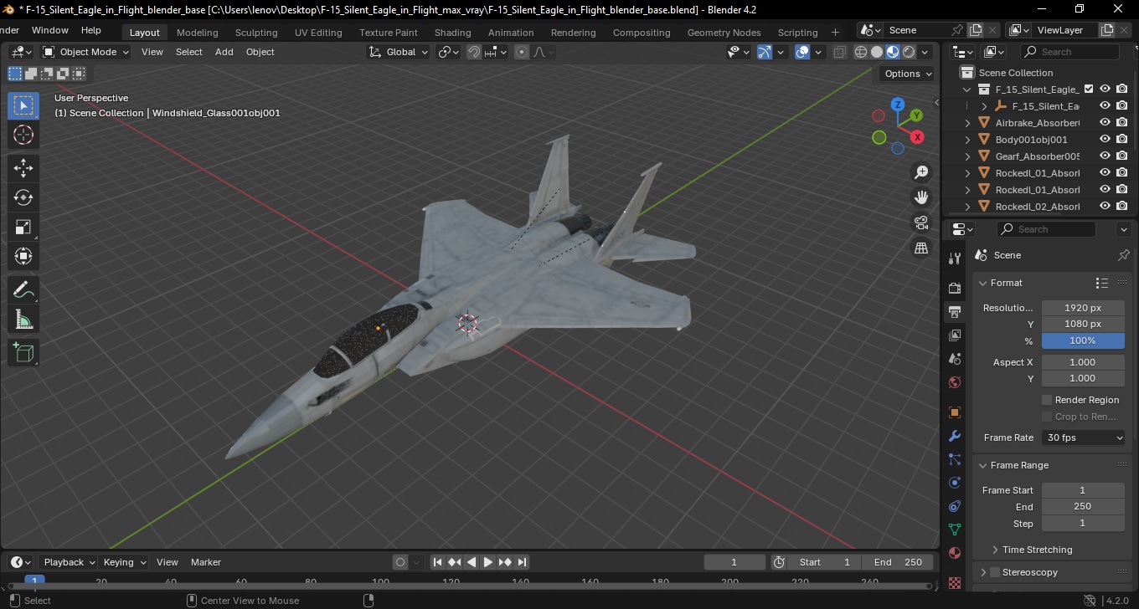Viewport: 1139px width, 609px height.
Task: Open the View Layer properties tab
Action: [955, 335]
